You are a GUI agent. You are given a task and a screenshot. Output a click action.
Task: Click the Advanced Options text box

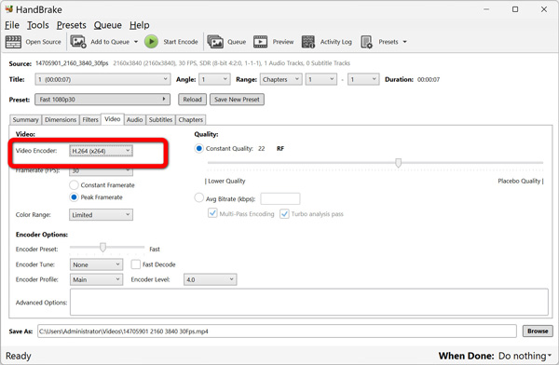[308, 303]
